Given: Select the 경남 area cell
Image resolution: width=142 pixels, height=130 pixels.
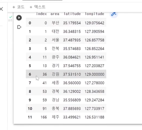Looking at the screenshot, I should (55, 100).
